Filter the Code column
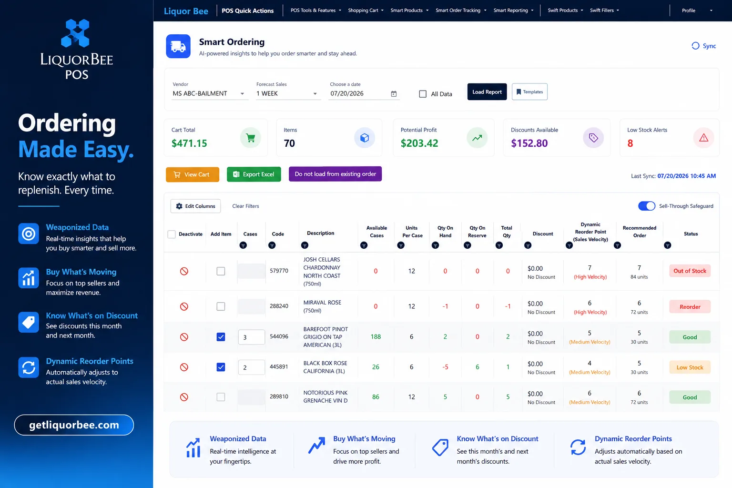Image resolution: width=732 pixels, height=488 pixels. coord(272,245)
